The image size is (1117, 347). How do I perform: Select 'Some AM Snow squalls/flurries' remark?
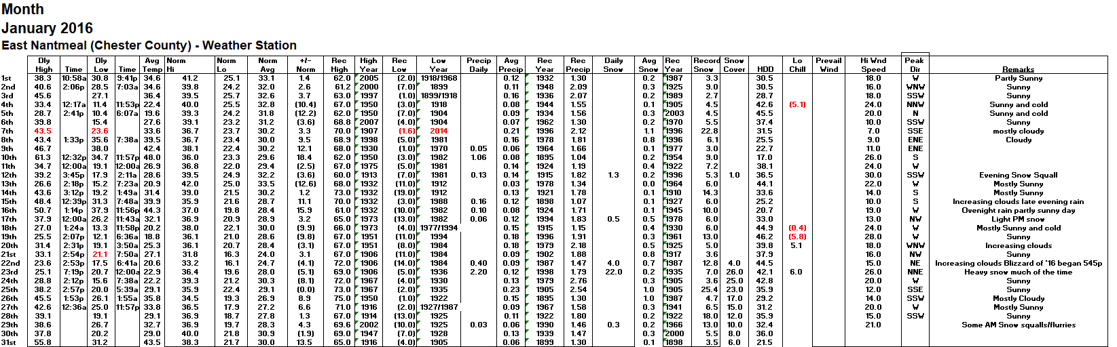pos(1018,325)
